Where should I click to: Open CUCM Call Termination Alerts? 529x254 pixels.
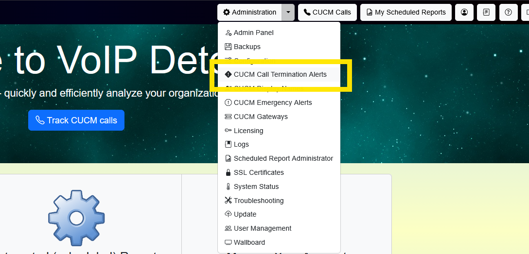click(x=279, y=74)
